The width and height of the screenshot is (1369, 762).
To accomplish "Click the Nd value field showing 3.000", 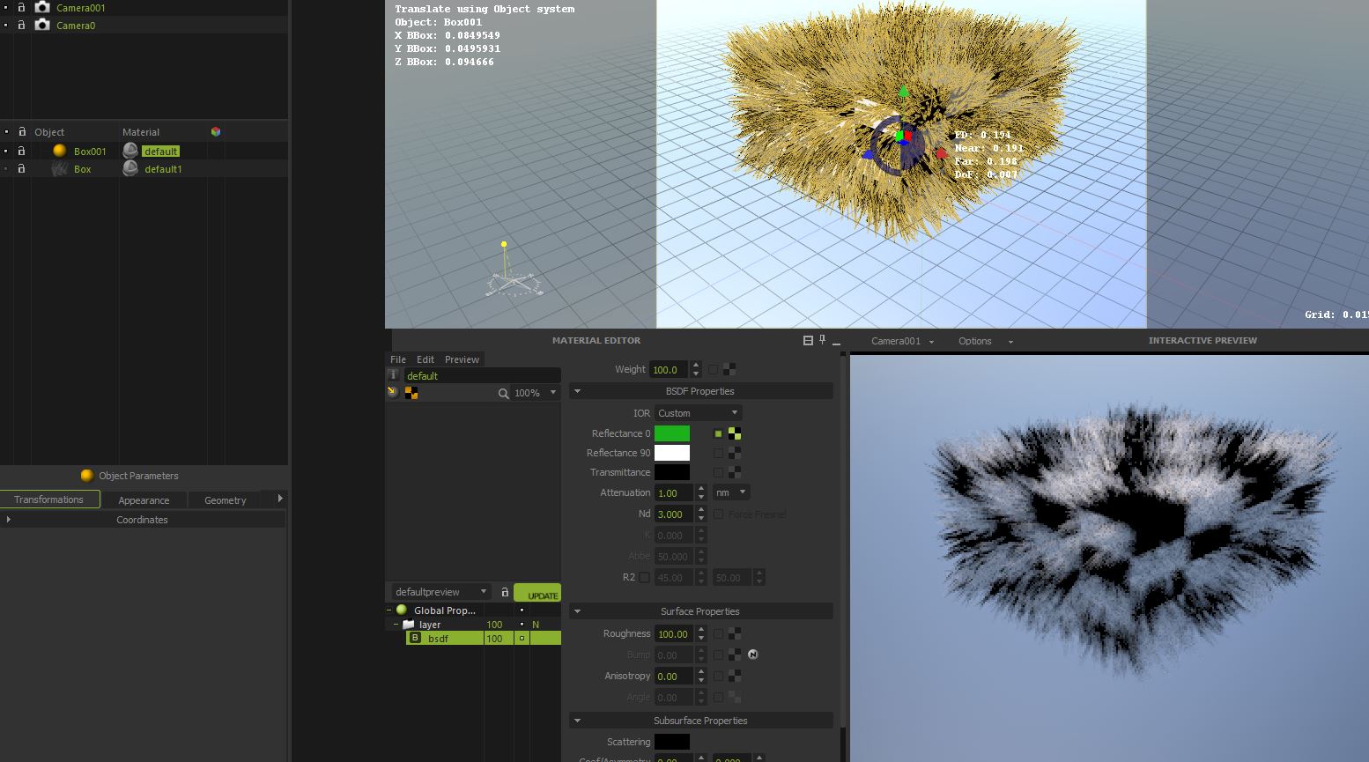I will [674, 514].
